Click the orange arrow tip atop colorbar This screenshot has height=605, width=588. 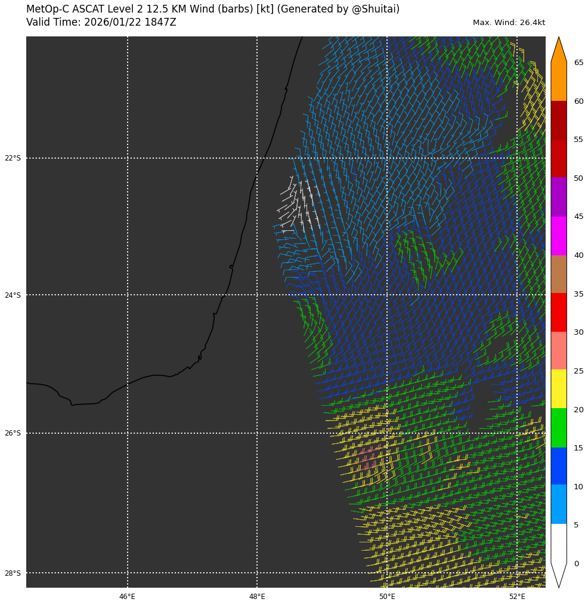[x=558, y=49]
